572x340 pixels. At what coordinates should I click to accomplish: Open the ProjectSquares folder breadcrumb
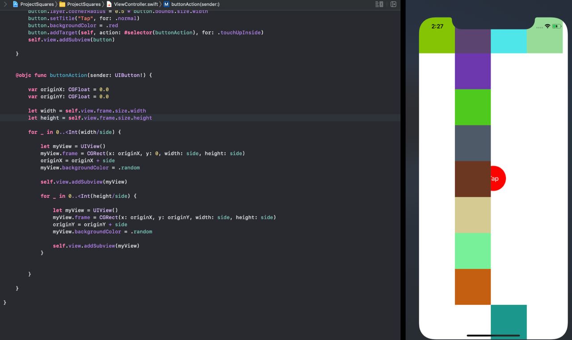point(80,4)
